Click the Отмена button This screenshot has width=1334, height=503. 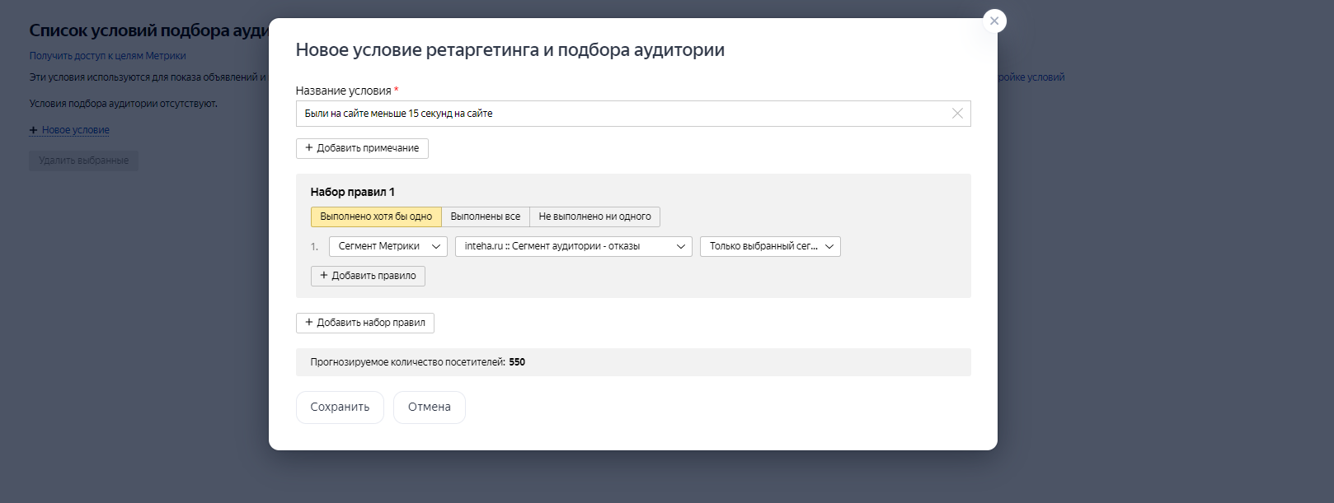tap(430, 408)
